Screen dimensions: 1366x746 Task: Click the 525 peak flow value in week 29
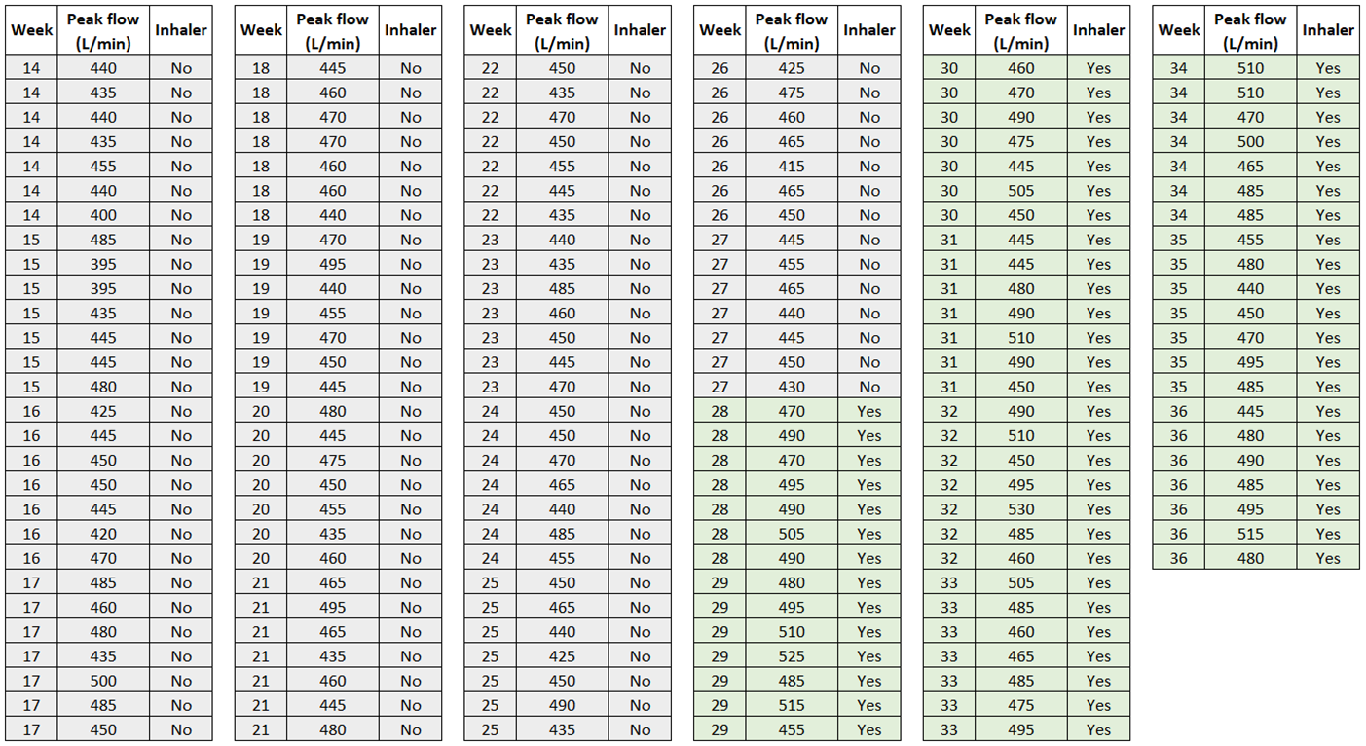click(x=791, y=656)
